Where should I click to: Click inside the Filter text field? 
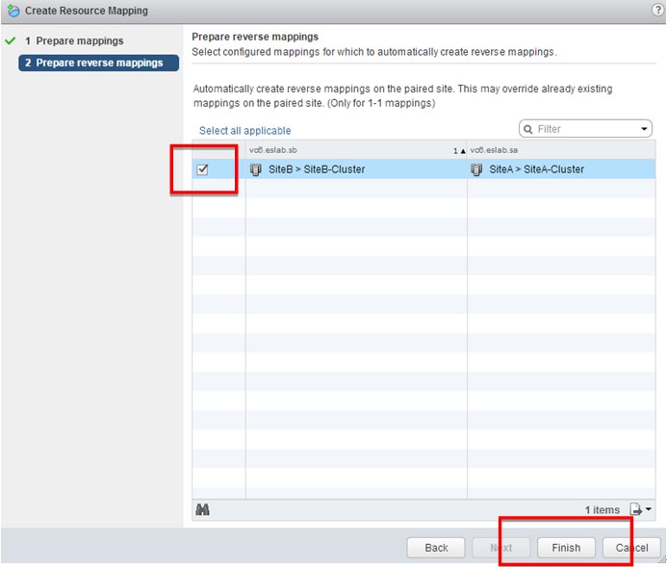tap(587, 129)
